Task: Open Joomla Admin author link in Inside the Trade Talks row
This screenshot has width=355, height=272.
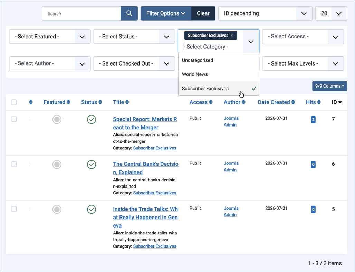Action: [x=231, y=211]
